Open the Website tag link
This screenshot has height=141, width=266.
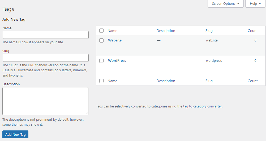click(115, 40)
